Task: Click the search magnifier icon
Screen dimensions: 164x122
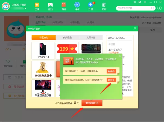Action: coord(153,8)
